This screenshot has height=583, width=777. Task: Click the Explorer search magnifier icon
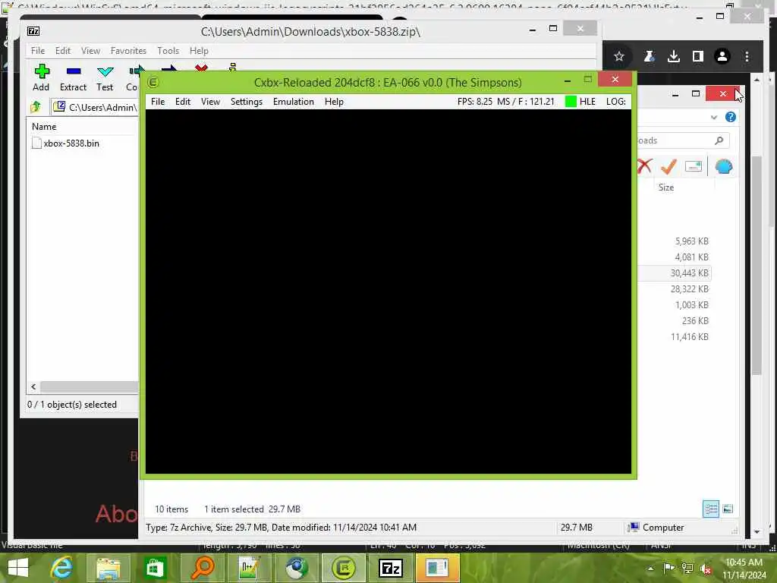click(719, 140)
